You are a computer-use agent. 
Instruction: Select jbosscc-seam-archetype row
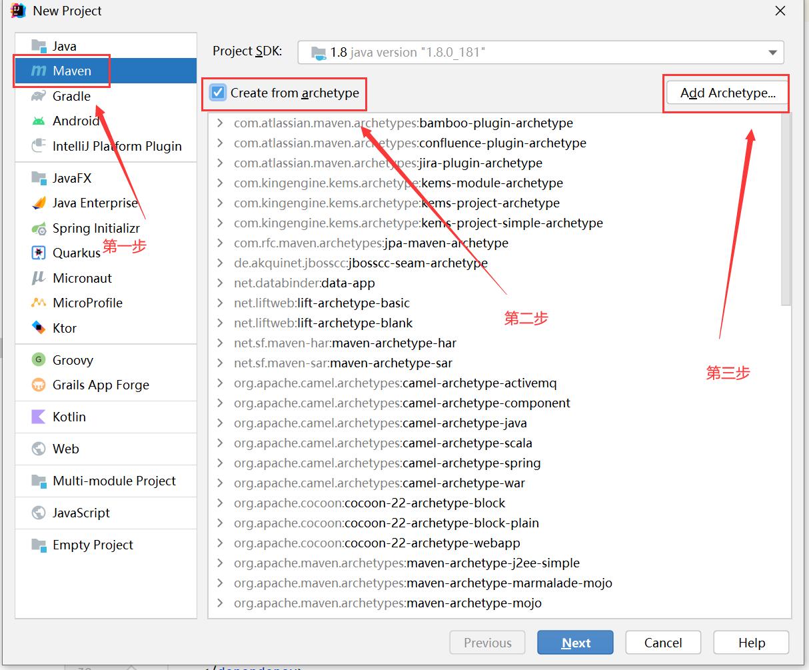point(494,263)
